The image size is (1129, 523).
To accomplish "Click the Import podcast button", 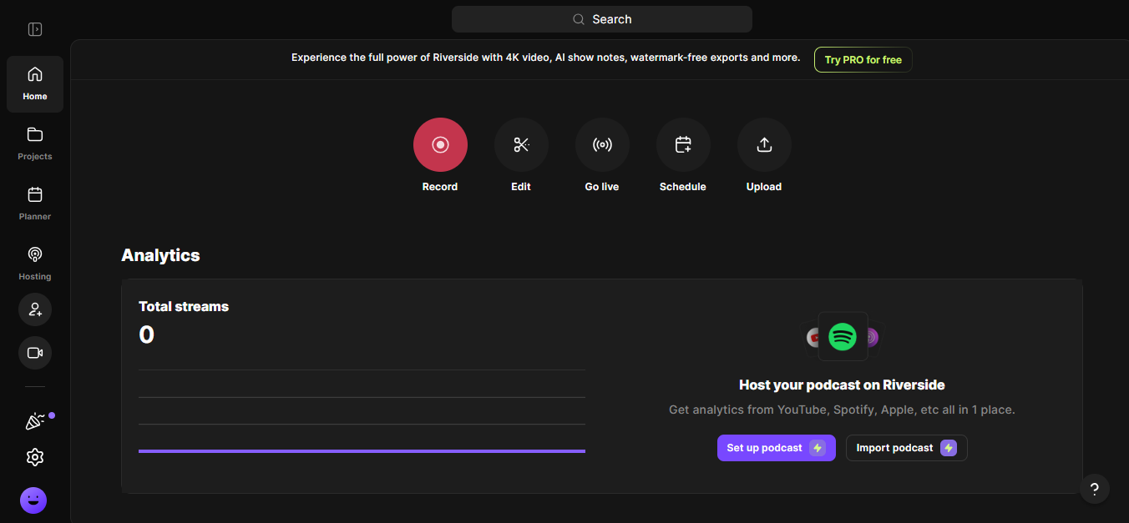I will [x=907, y=448].
